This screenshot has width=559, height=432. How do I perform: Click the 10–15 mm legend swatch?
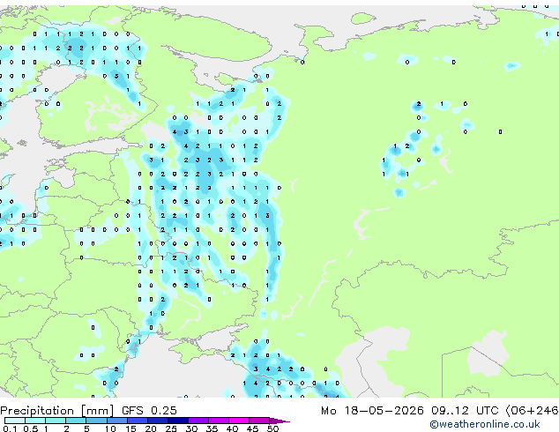[117, 421]
